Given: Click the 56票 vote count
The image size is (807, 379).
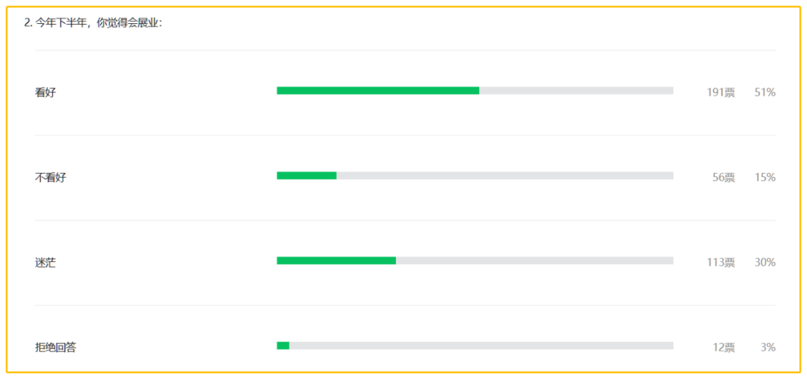Looking at the screenshot, I should 723,178.
